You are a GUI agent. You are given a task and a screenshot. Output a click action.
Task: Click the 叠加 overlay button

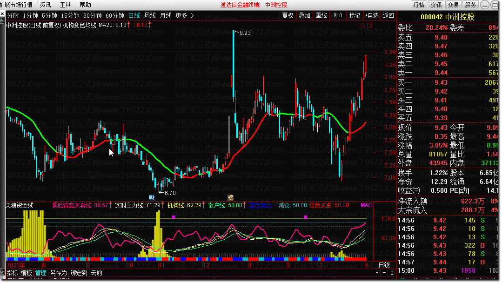tap(304, 15)
